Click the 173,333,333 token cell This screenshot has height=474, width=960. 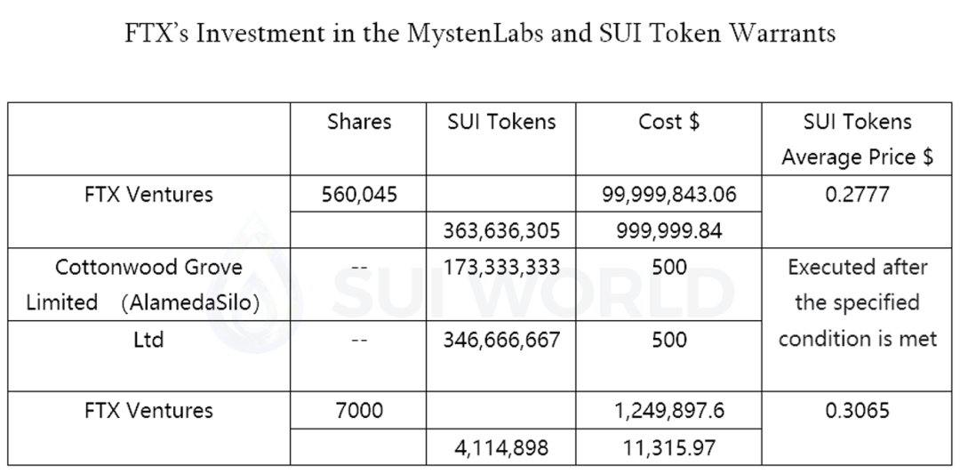(501, 267)
